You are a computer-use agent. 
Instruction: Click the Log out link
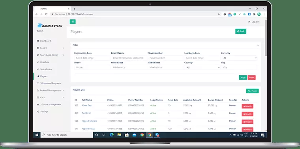[254, 22]
